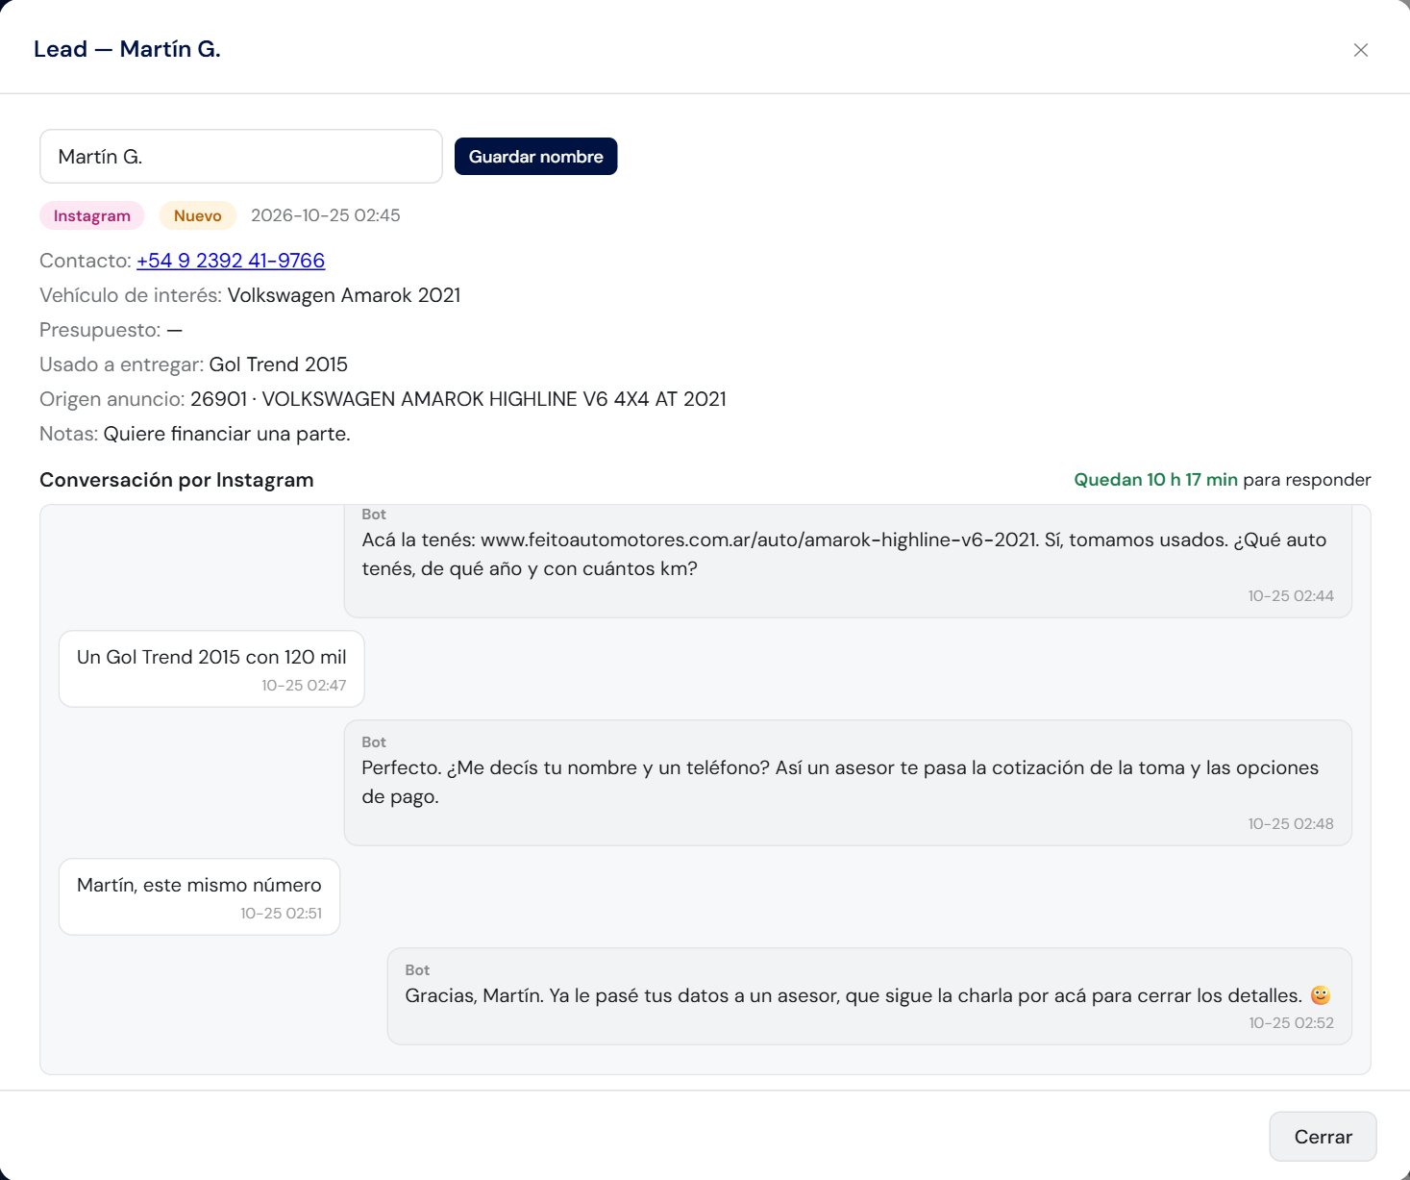Viewport: 1410px width, 1180px height.
Task: Click the dialog title Lead — Martín G.
Action: pyautogui.click(x=127, y=49)
